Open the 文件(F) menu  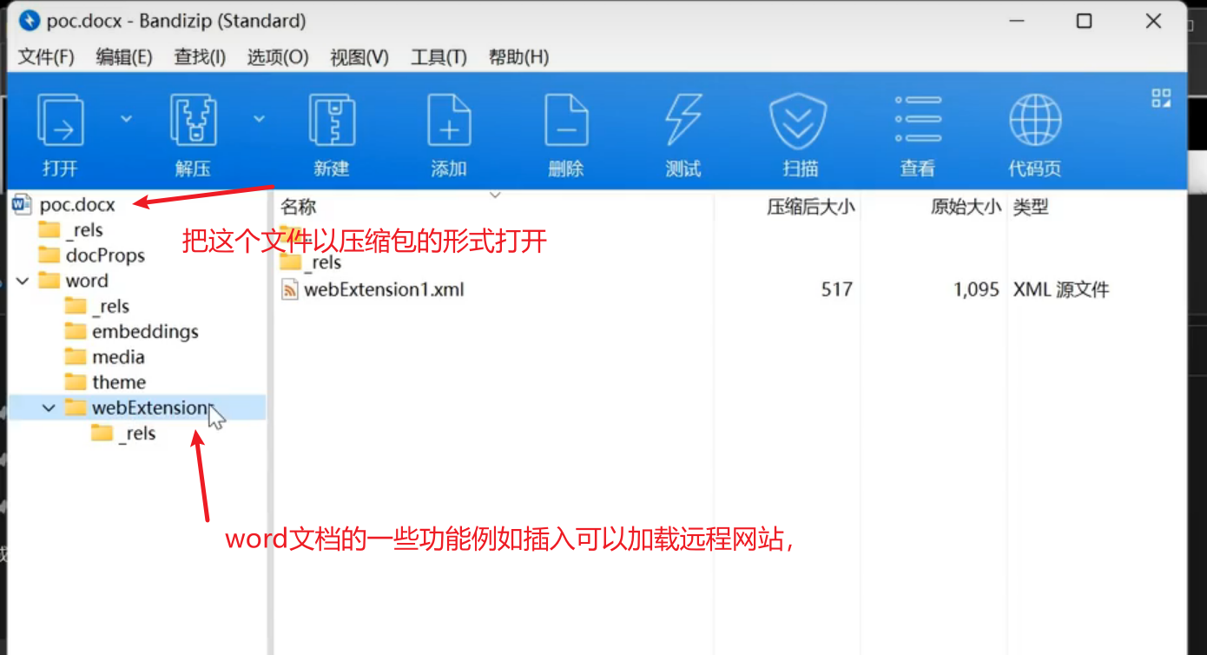(46, 57)
